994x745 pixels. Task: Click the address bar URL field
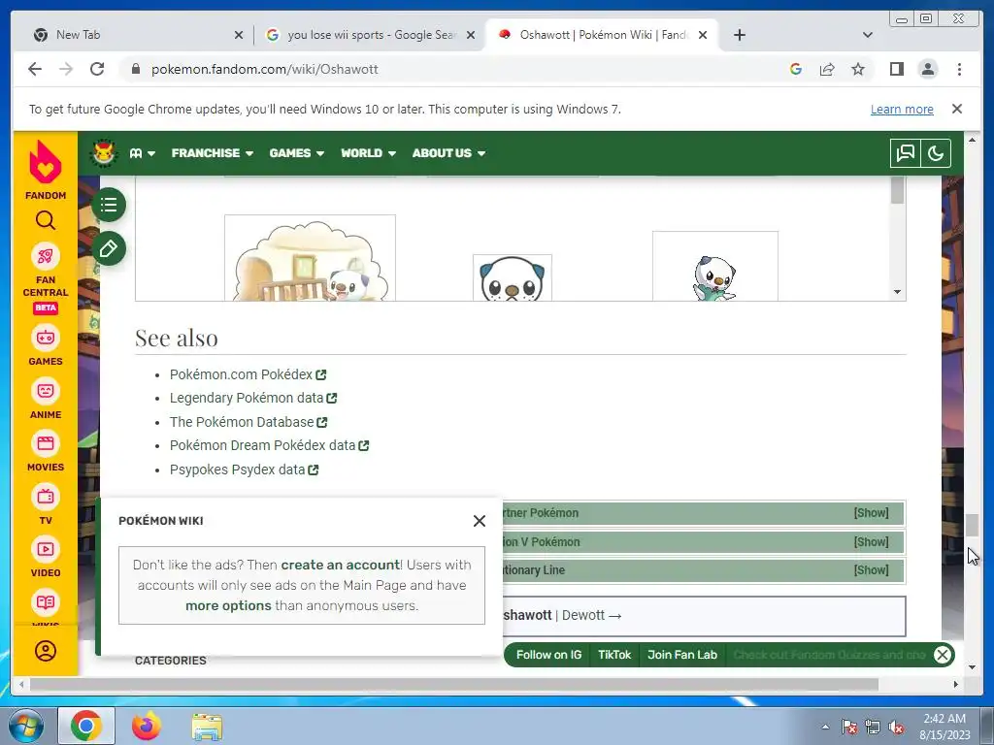456,69
